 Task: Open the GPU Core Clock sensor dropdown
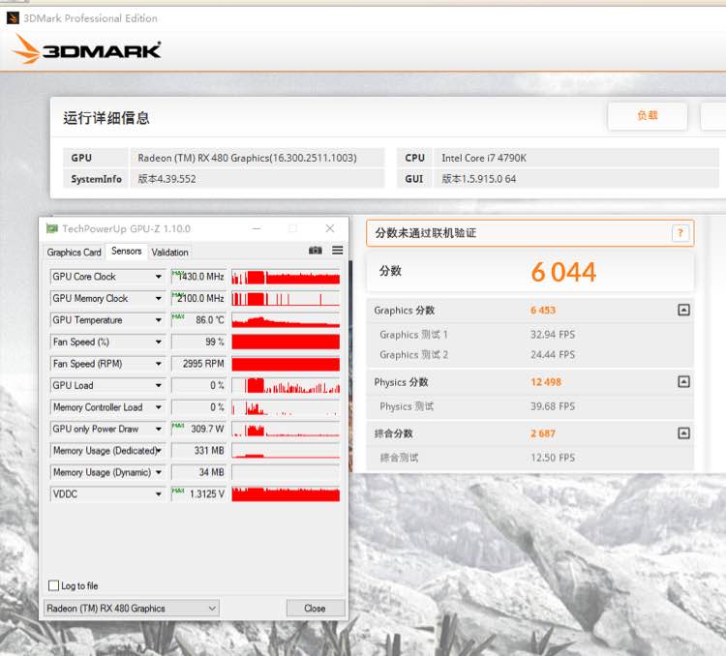tap(159, 277)
